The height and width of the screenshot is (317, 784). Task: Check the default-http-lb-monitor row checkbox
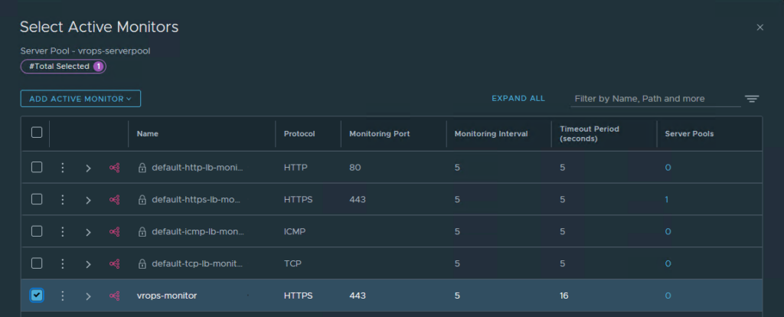pos(37,168)
